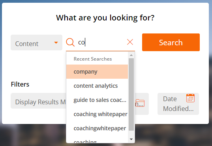Expand the Content type dropdown
This screenshot has width=212, height=146.
[x=36, y=43]
